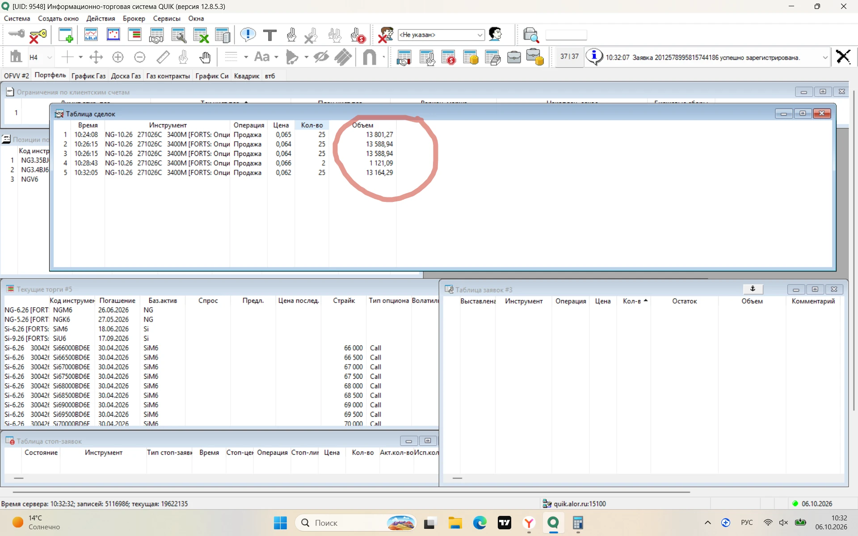
Task: Click the bold T text icon
Action: click(x=270, y=35)
